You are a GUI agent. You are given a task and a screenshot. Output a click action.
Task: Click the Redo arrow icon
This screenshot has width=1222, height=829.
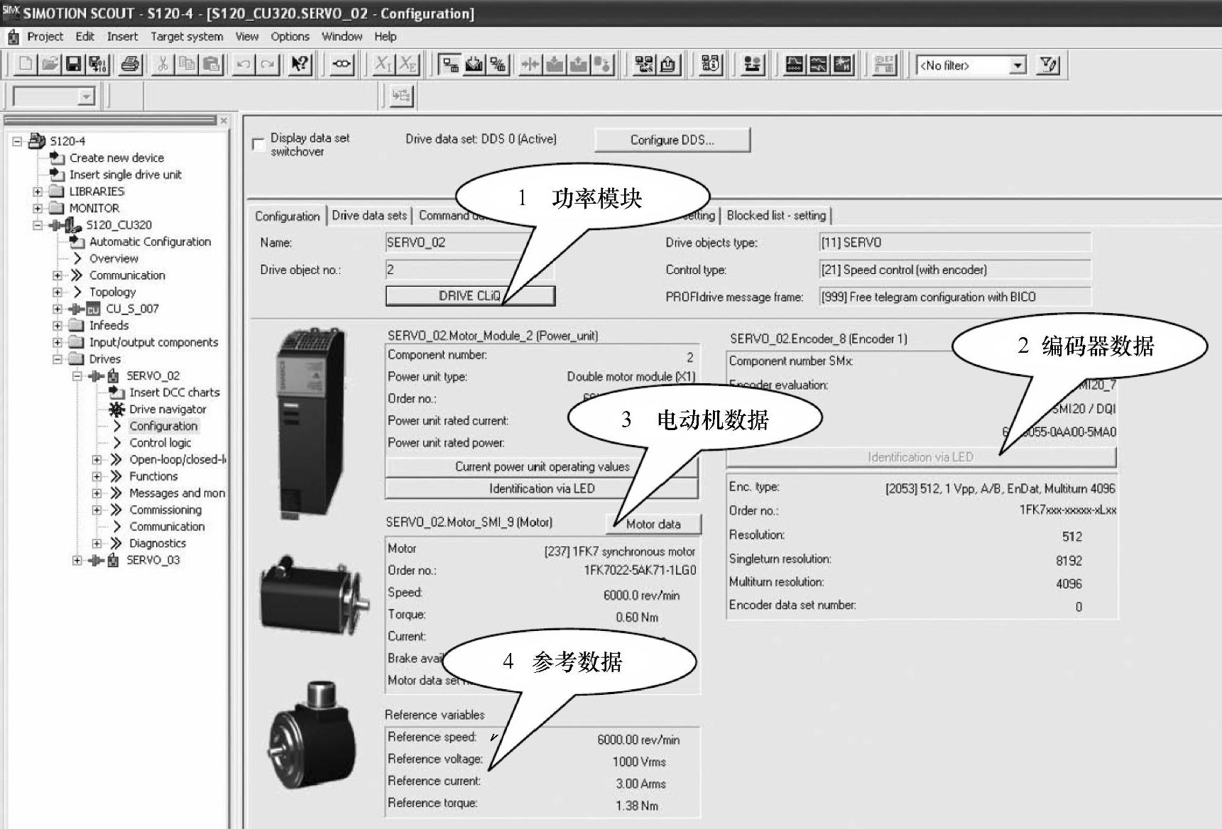click(x=267, y=65)
